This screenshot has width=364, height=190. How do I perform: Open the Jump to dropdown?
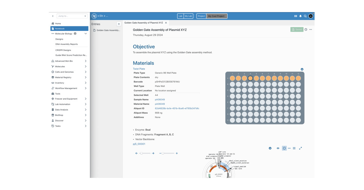tap(72, 16)
